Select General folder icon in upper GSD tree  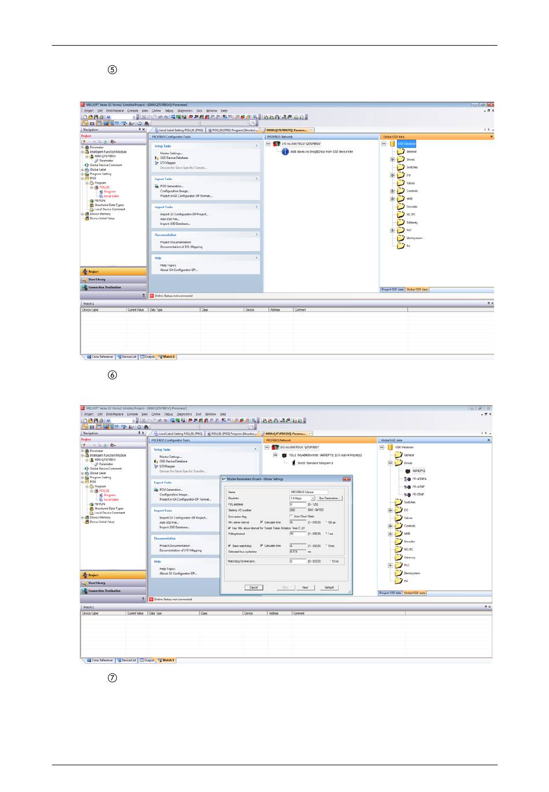400,151
